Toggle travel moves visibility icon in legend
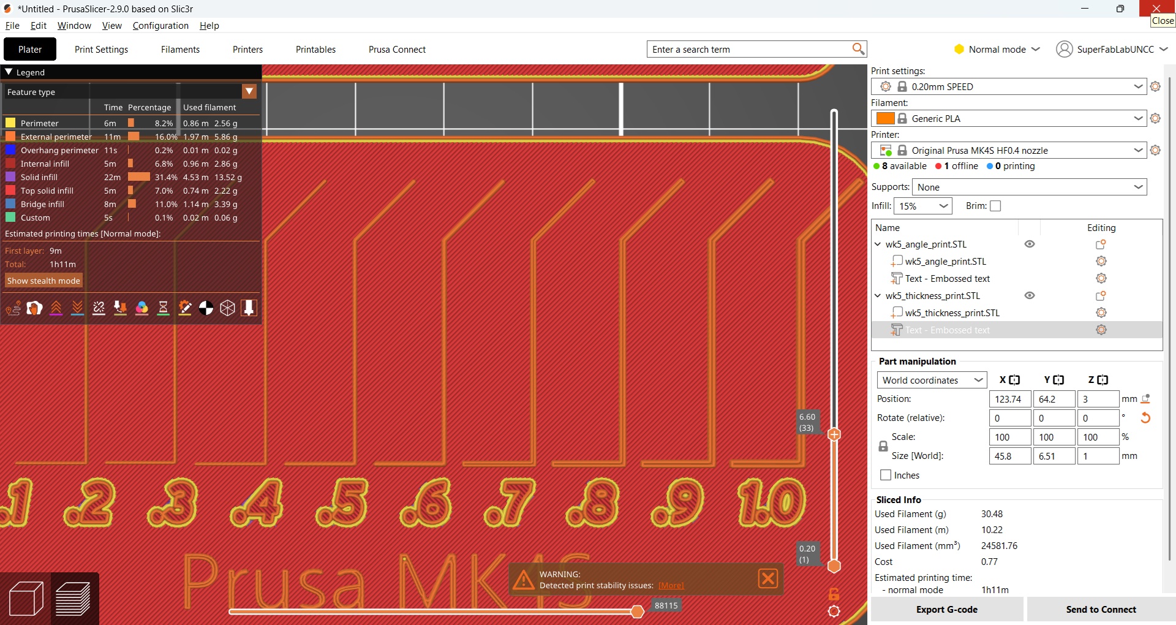Screen dimensions: 1176x625 [13, 308]
